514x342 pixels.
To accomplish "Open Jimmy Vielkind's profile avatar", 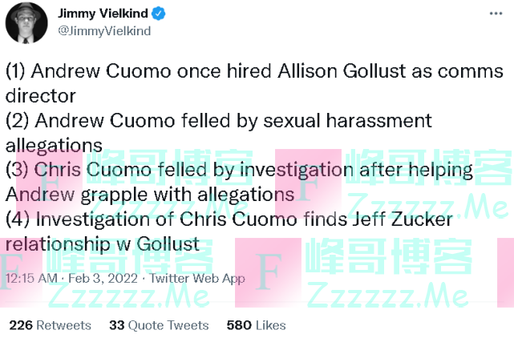I will 26,22.
